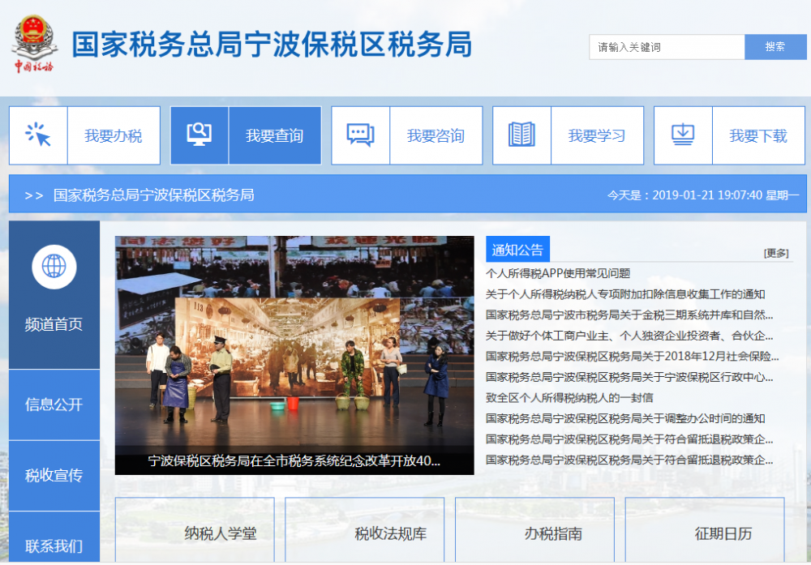Open the 税收法规库 tile
Image resolution: width=811 pixels, height=565 pixels.
point(390,533)
